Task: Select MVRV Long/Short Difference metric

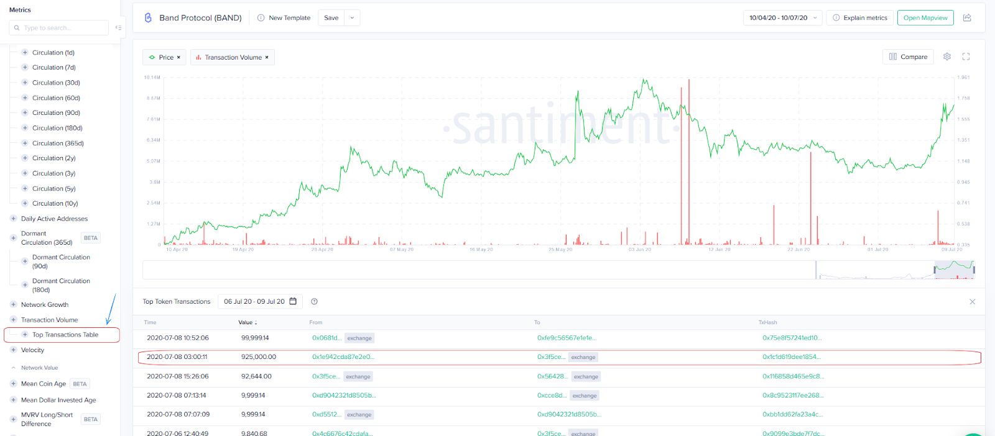Action: [x=47, y=419]
